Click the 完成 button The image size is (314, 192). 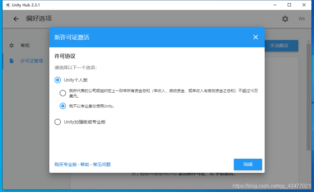(248, 164)
